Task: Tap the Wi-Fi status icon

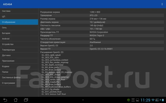Action: click(x=153, y=100)
